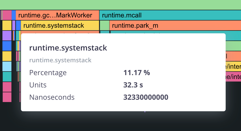Select the pink block far left of MarkWorker row
The height and width of the screenshot is (131, 241).
point(7,15)
